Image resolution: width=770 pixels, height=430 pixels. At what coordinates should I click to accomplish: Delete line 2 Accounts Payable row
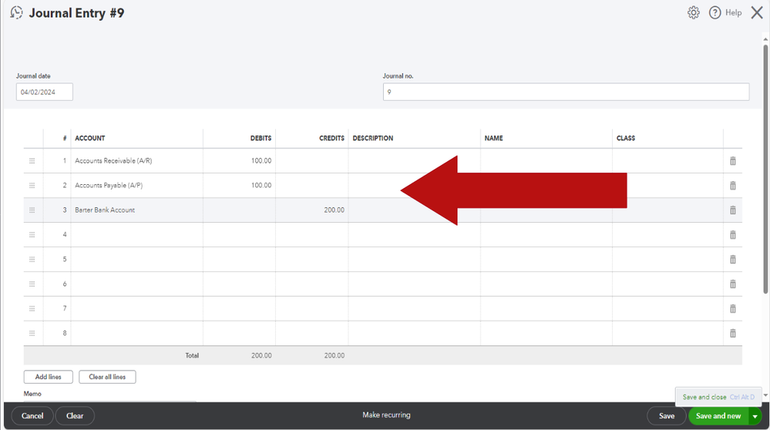(732, 186)
